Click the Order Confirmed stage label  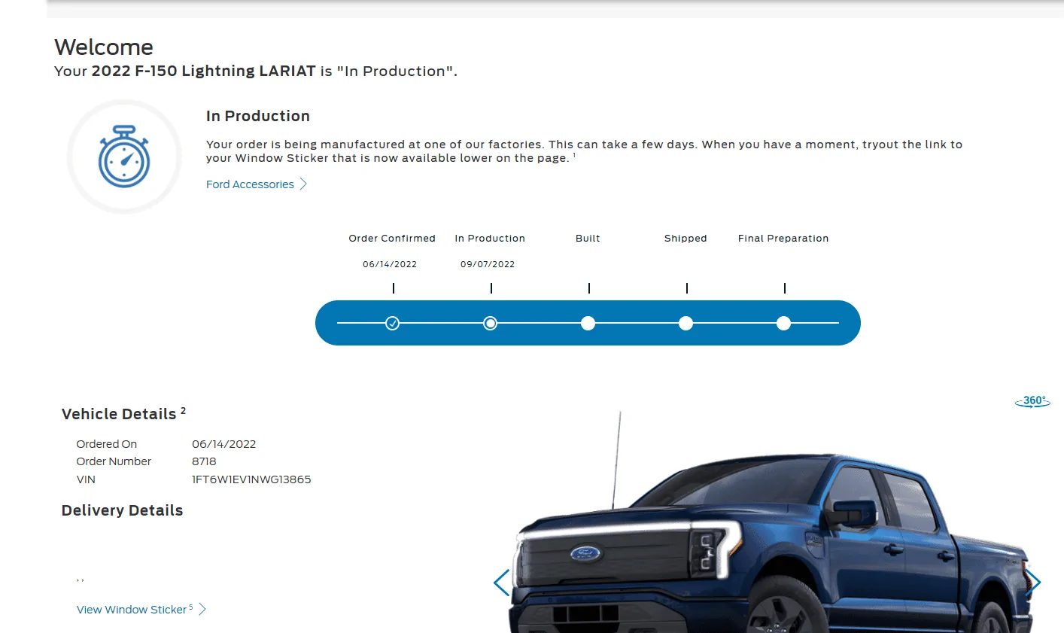(x=392, y=239)
